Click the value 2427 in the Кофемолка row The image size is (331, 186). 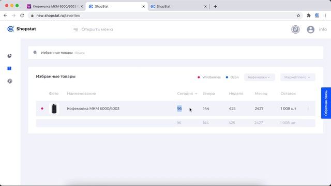pos(259,109)
